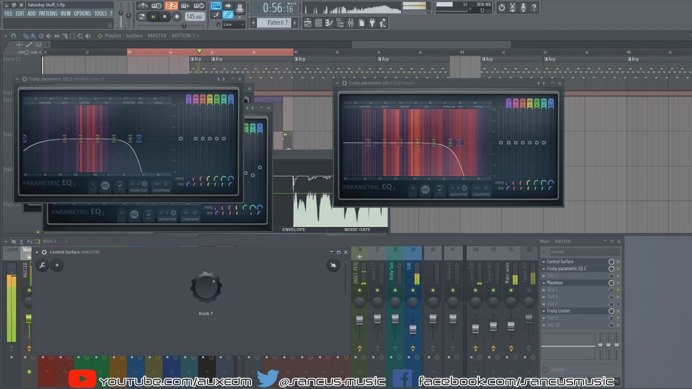Click the Stop transport button
Screen dimensions: 692x389
165,17
